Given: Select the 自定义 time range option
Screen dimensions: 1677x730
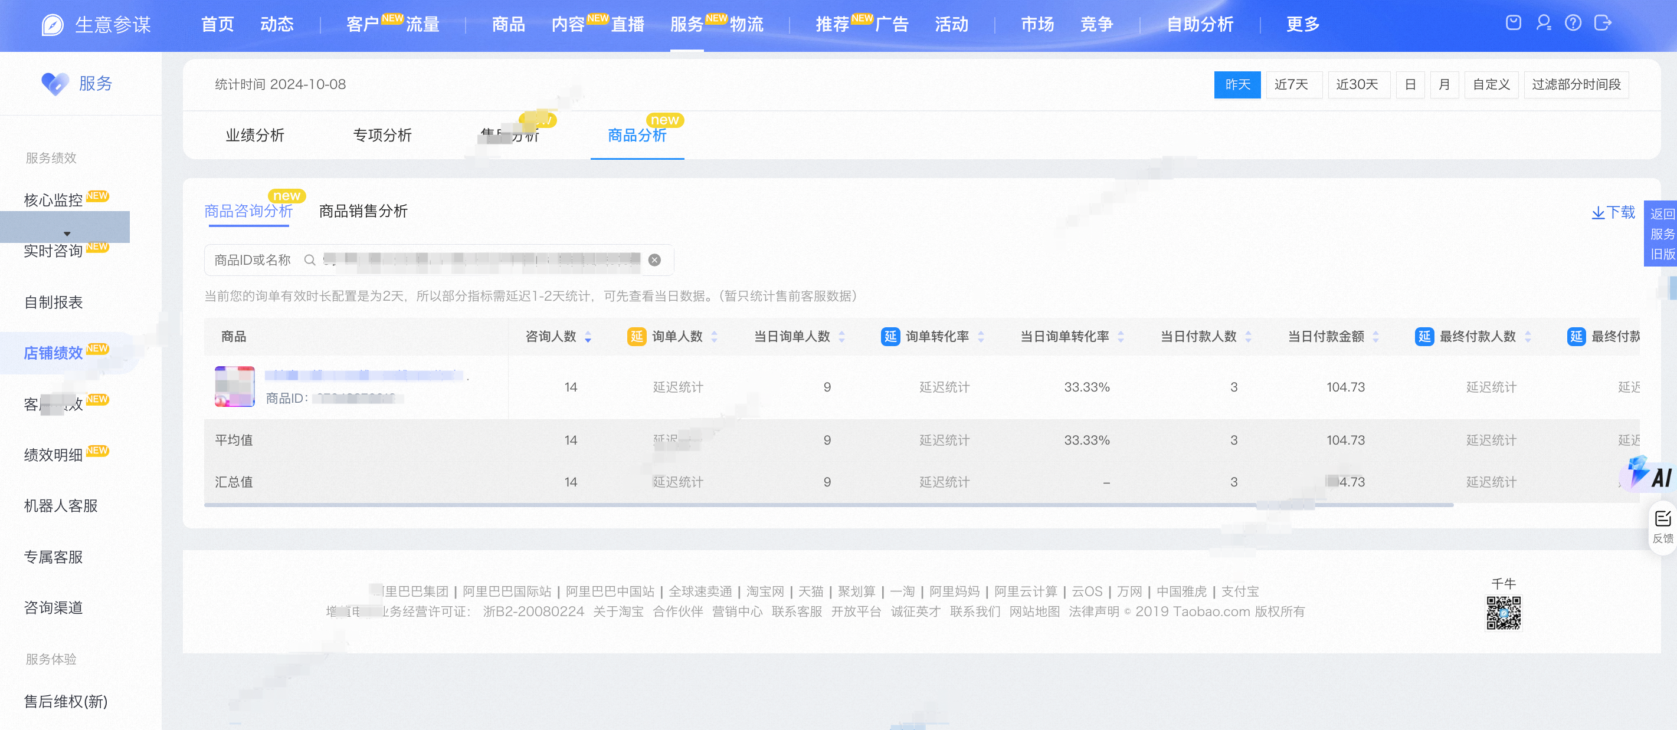Looking at the screenshot, I should pos(1491,84).
